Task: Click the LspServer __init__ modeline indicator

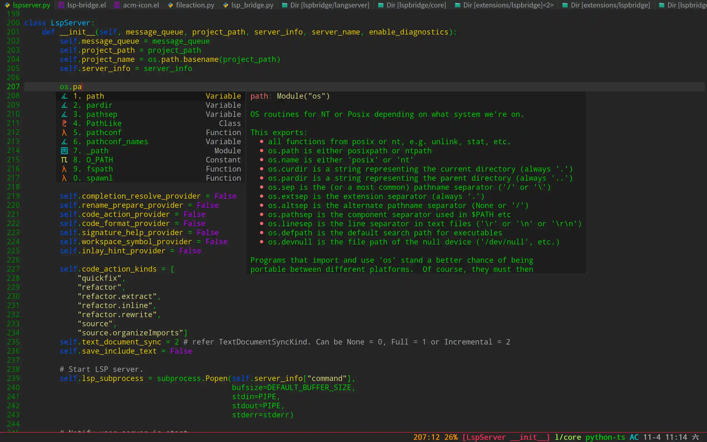Action: click(x=506, y=437)
